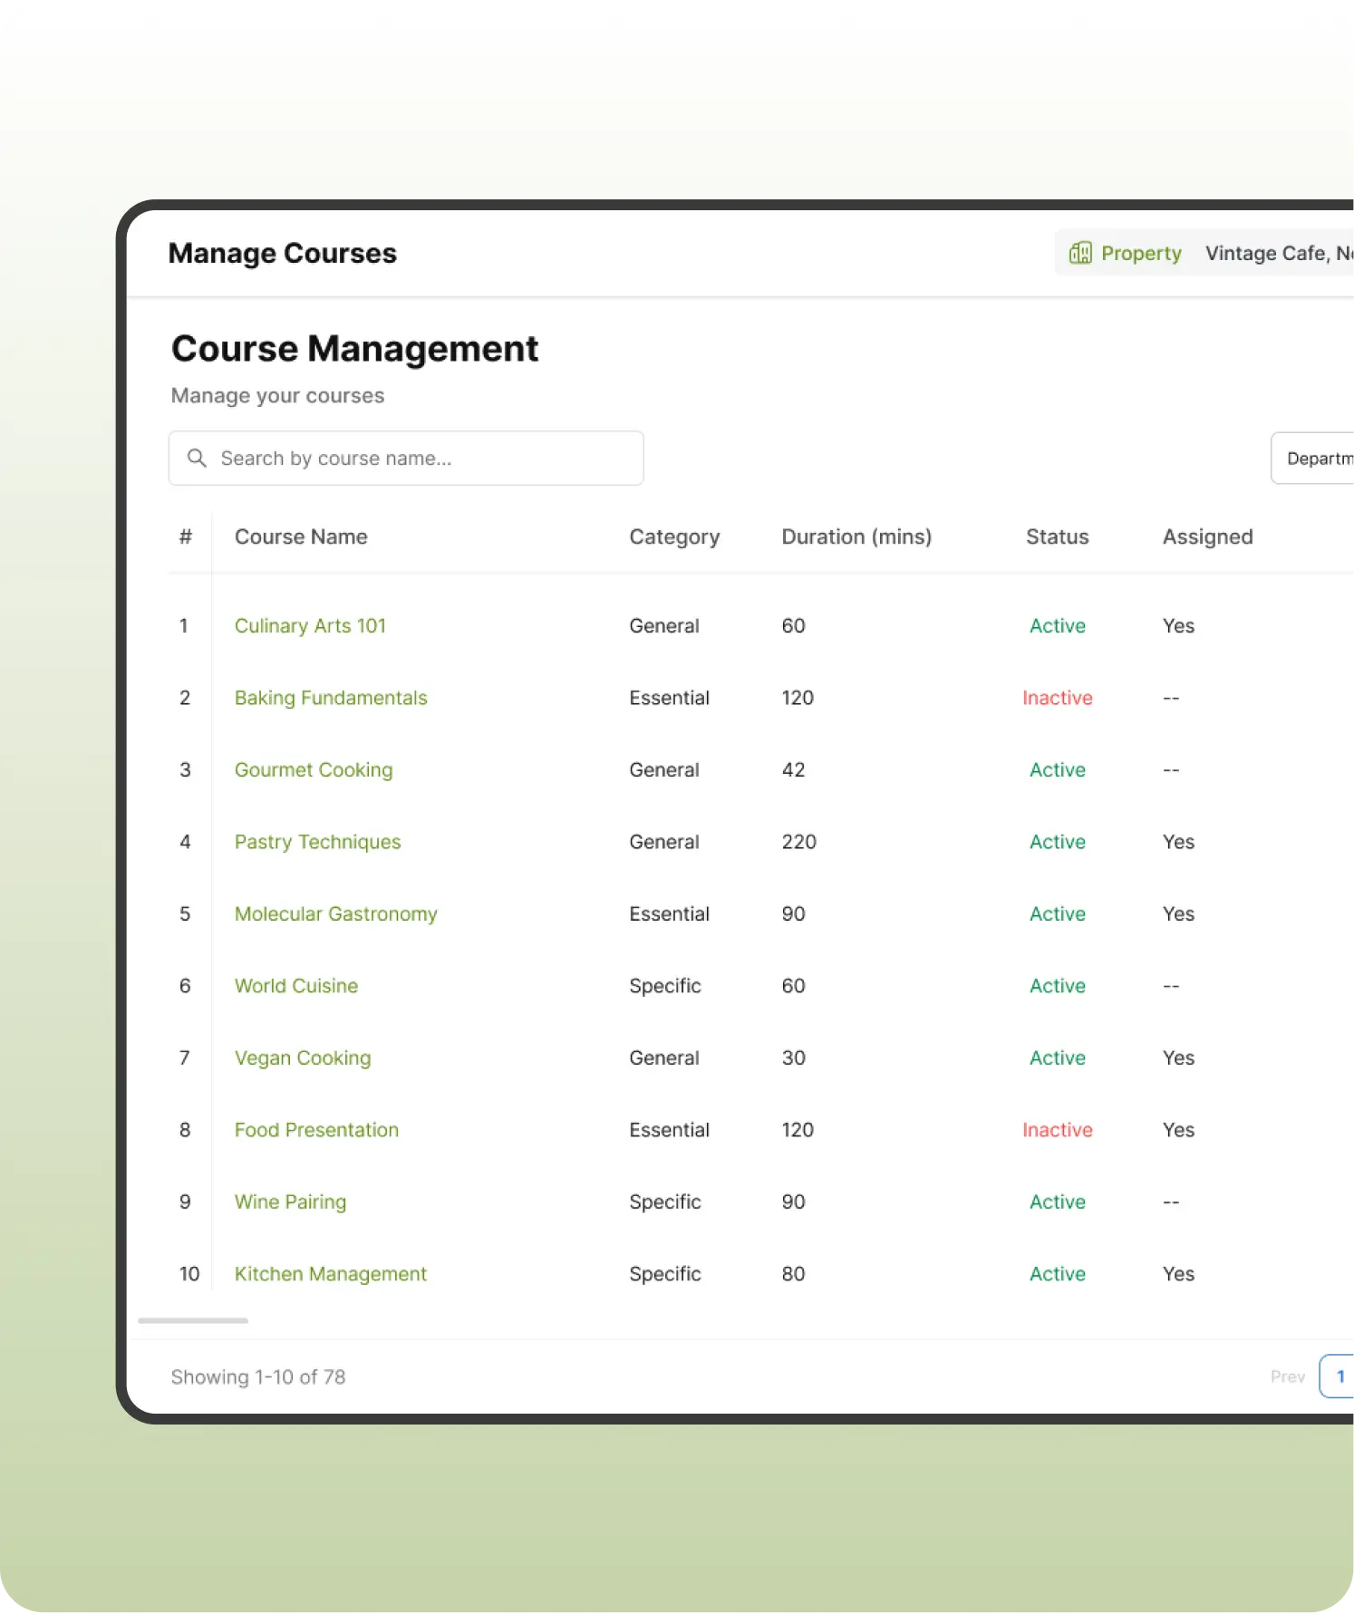Sort by the Status column header
The width and height of the screenshot is (1354, 1613).
1057,536
